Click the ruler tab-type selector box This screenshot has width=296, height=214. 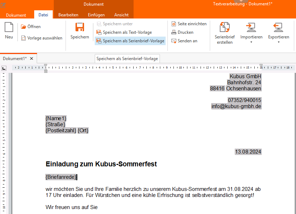coord(4,68)
